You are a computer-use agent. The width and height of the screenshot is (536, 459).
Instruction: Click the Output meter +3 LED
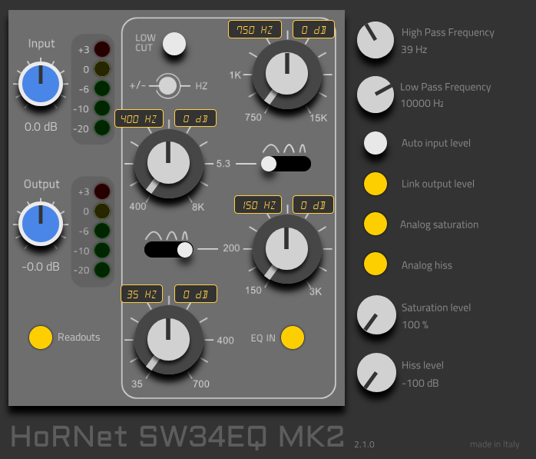(102, 191)
